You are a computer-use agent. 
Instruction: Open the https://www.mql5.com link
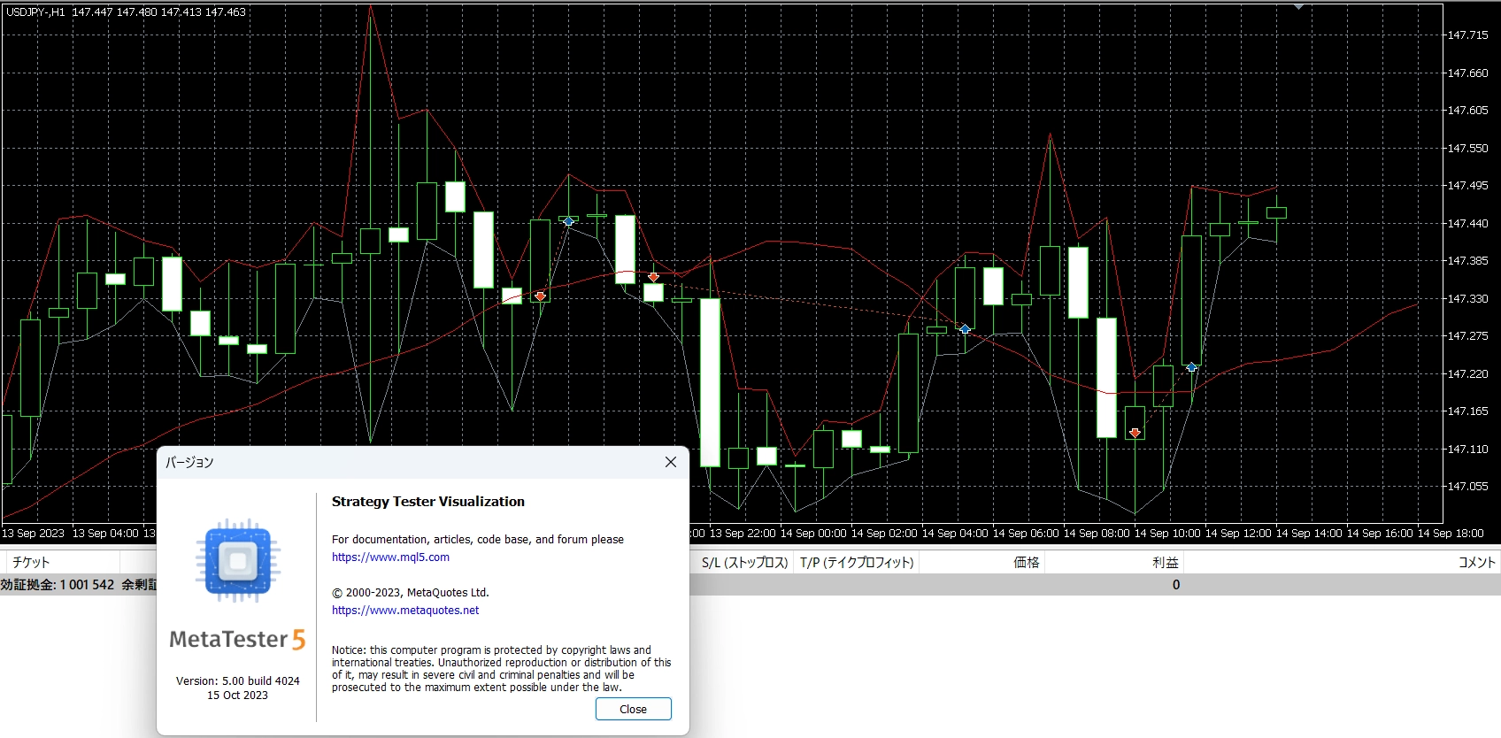[390, 557]
